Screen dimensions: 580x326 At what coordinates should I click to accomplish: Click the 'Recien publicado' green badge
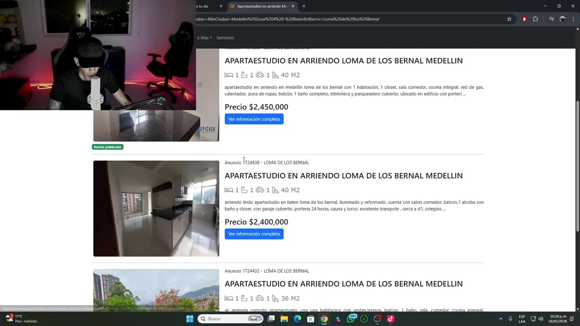(x=108, y=147)
